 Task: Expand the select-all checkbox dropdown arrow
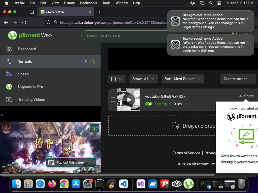click(x=120, y=79)
